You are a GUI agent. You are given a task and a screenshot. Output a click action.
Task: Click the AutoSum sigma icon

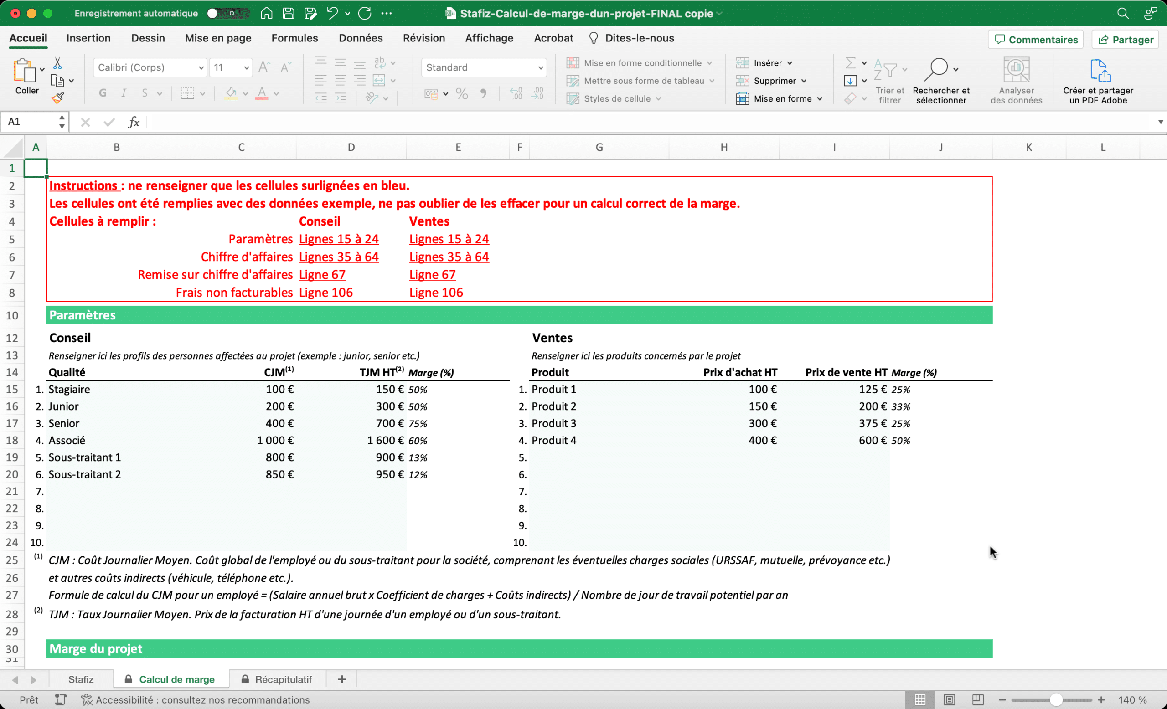click(x=850, y=63)
